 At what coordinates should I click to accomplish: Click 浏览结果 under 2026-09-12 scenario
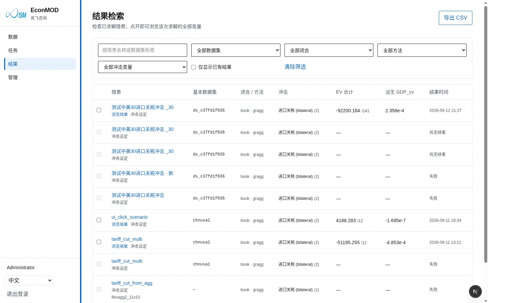tap(120, 114)
